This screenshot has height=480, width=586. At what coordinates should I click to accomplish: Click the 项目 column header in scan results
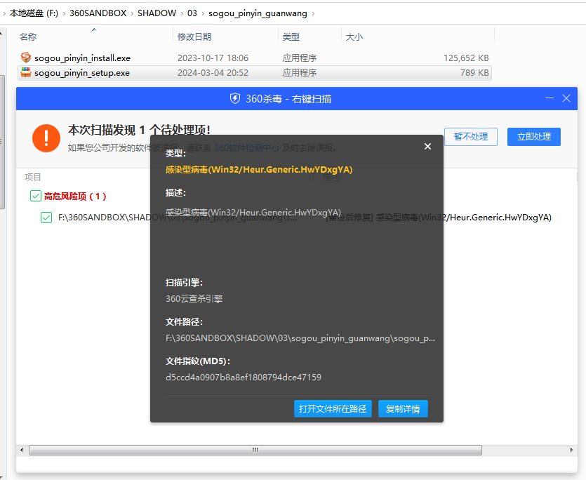pos(33,178)
